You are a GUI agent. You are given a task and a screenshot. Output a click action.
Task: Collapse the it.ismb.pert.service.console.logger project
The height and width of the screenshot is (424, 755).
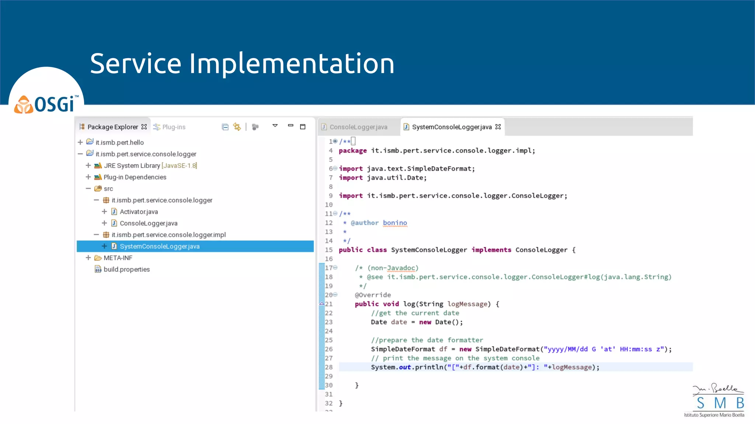[80, 154]
